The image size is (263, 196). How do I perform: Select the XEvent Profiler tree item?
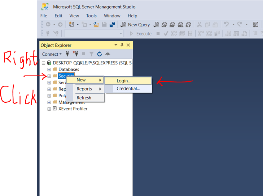point(73,109)
